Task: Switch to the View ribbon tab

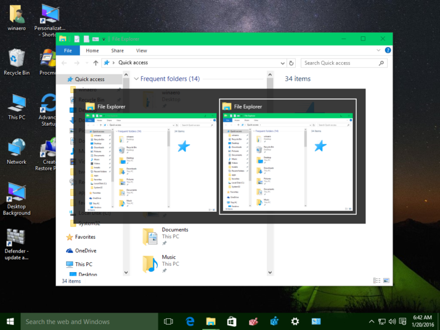Action: [141, 51]
